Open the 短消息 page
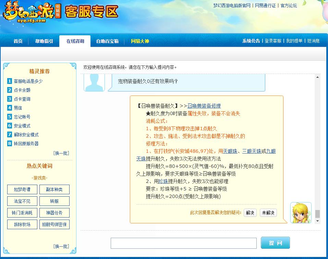 [x=313, y=40]
